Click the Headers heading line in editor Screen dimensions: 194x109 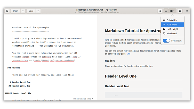tap(16, 68)
